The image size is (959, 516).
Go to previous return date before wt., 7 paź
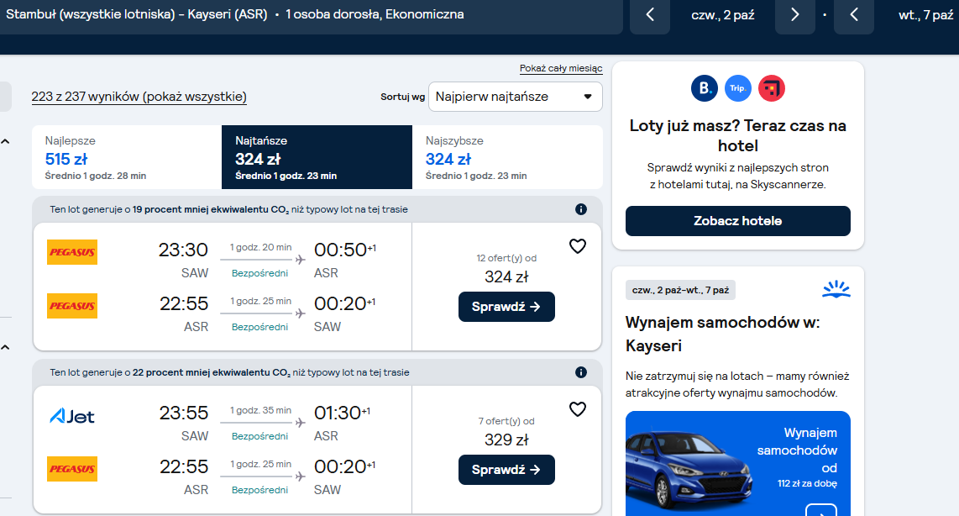854,14
